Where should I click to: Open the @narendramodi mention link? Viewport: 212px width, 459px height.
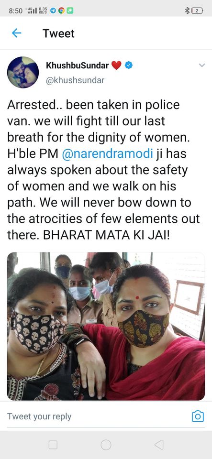click(108, 153)
